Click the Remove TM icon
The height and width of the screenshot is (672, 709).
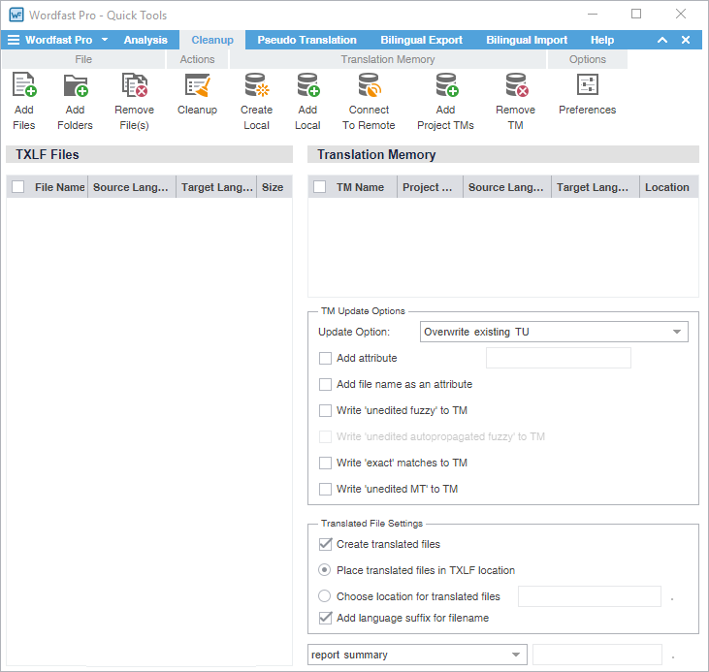pyautogui.click(x=516, y=85)
